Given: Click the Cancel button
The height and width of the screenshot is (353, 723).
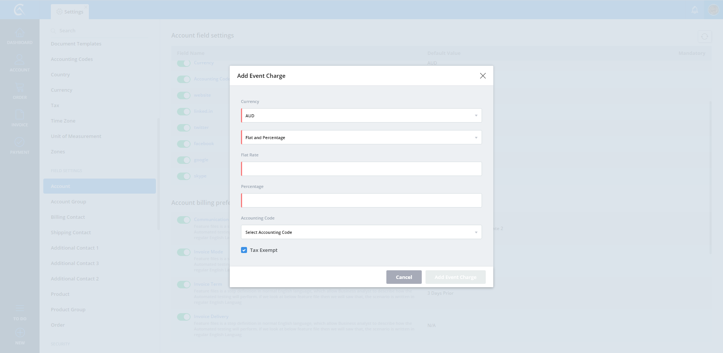Looking at the screenshot, I should (x=404, y=277).
